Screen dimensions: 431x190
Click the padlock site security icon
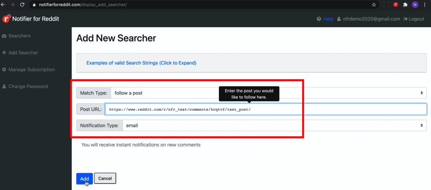(34, 5)
